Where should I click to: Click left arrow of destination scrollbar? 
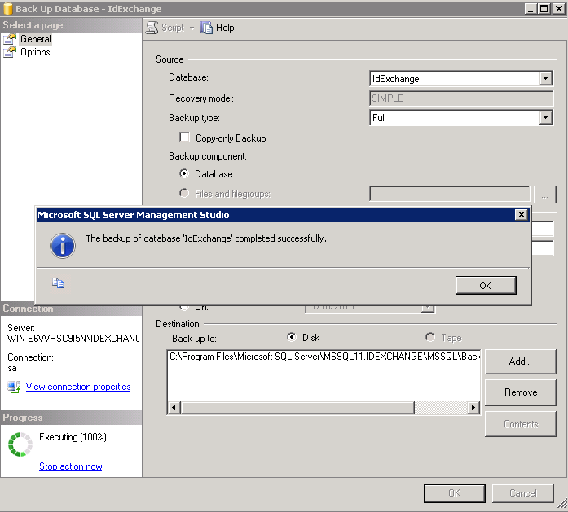tap(174, 408)
